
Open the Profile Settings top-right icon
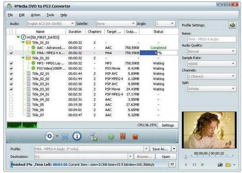point(232,25)
